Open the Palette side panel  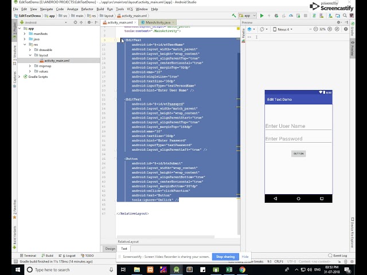[x=243, y=35]
